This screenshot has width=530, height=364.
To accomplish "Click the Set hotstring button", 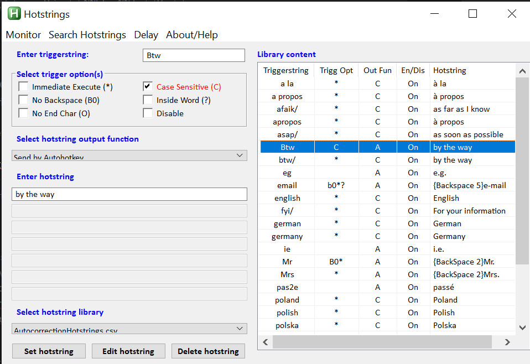I will pos(49,351).
